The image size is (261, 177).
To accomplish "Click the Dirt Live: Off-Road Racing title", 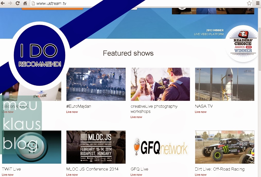I will coord(220,169).
